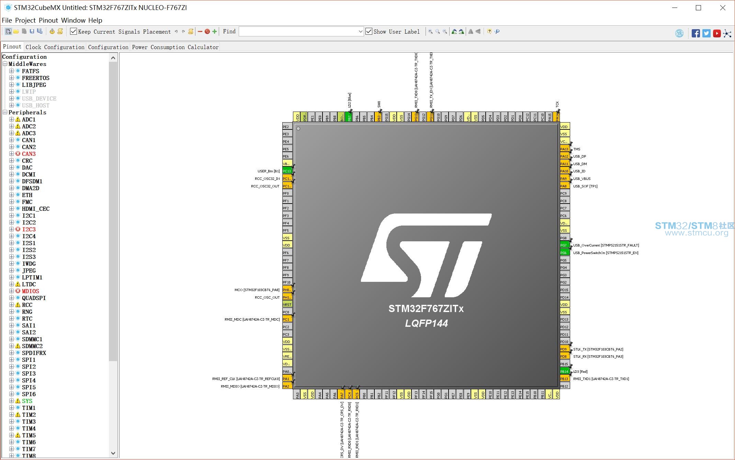Image resolution: width=735 pixels, height=460 pixels.
Task: Click the red minus toolbar icon
Action: click(200, 32)
